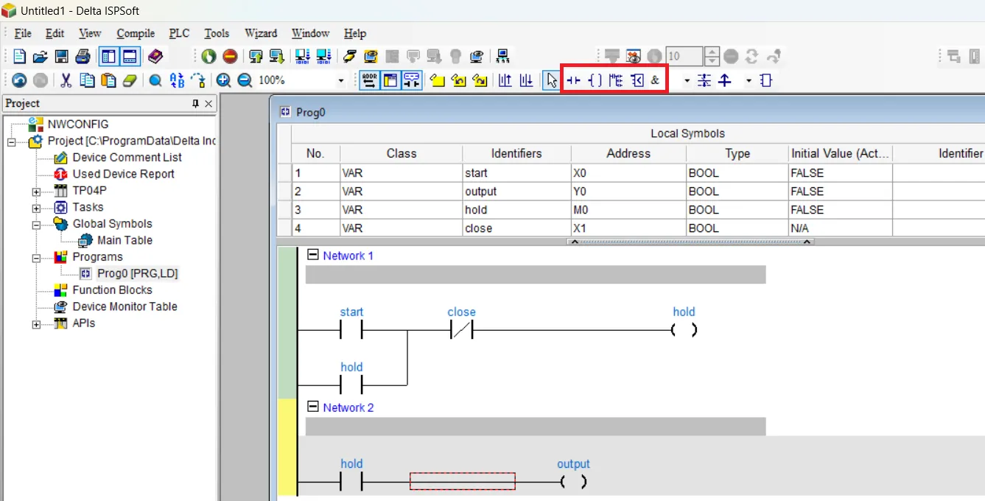Select NWCONFIG in project tree
This screenshot has height=501, width=985.
[x=77, y=125]
